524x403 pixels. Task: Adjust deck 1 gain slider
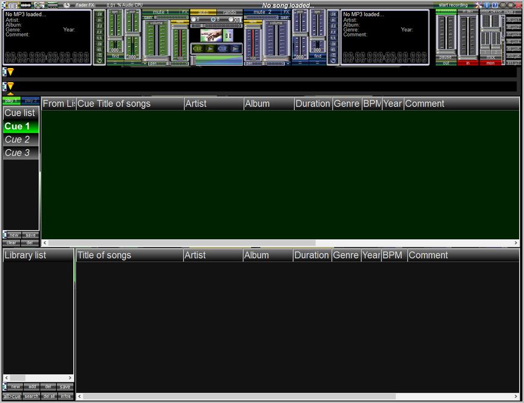pyautogui.click(x=171, y=18)
